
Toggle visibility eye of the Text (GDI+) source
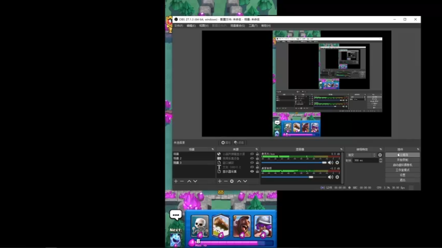point(252,167)
